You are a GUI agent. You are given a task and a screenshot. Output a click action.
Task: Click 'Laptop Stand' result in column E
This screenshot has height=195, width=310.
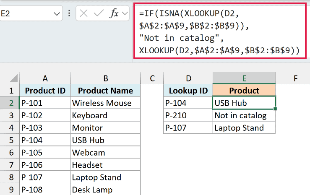tap(244, 128)
